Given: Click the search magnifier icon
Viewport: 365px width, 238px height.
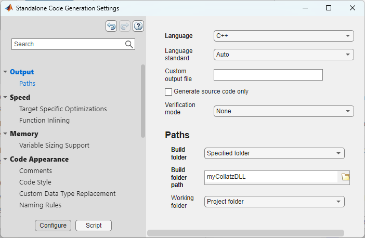Looking at the screenshot, I should tap(129, 44).
